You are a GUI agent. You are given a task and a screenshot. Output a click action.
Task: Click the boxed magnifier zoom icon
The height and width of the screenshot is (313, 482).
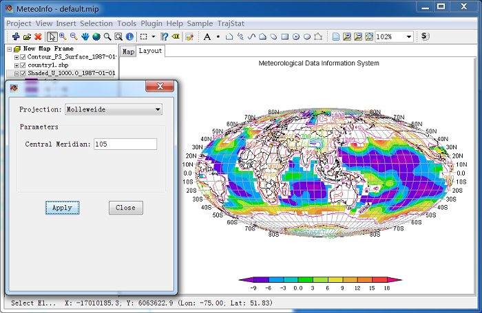(118, 36)
